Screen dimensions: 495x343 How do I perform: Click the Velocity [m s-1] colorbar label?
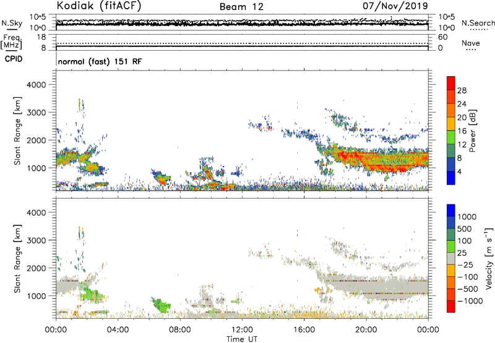click(x=489, y=258)
